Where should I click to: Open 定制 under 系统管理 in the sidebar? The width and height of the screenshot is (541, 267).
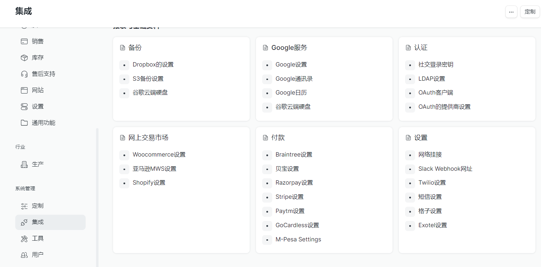38,206
